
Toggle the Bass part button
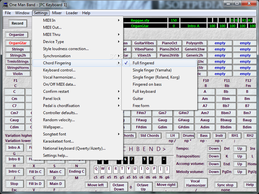click(204, 135)
